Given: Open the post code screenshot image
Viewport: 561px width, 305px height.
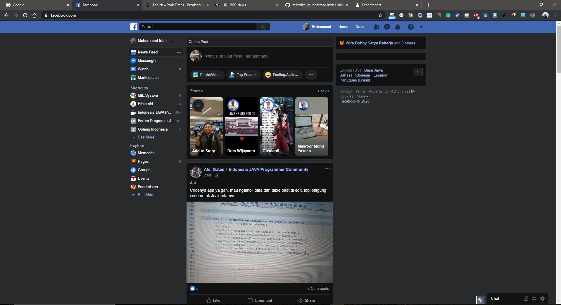Looking at the screenshot, I should (260, 242).
